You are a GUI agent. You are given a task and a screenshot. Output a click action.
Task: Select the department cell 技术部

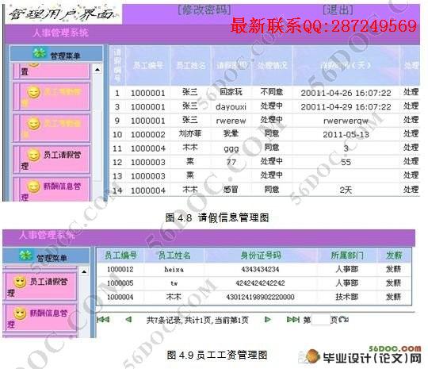pyautogui.click(x=347, y=297)
